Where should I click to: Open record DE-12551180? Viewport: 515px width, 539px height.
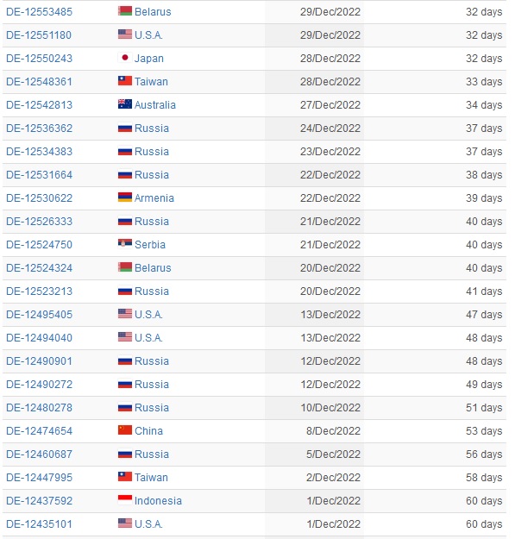39,35
